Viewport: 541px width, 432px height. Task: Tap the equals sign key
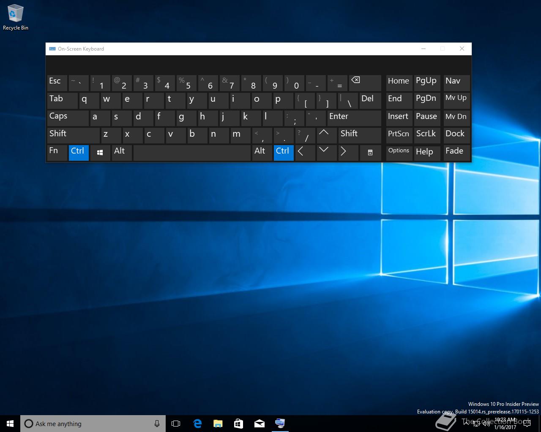pyautogui.click(x=337, y=83)
